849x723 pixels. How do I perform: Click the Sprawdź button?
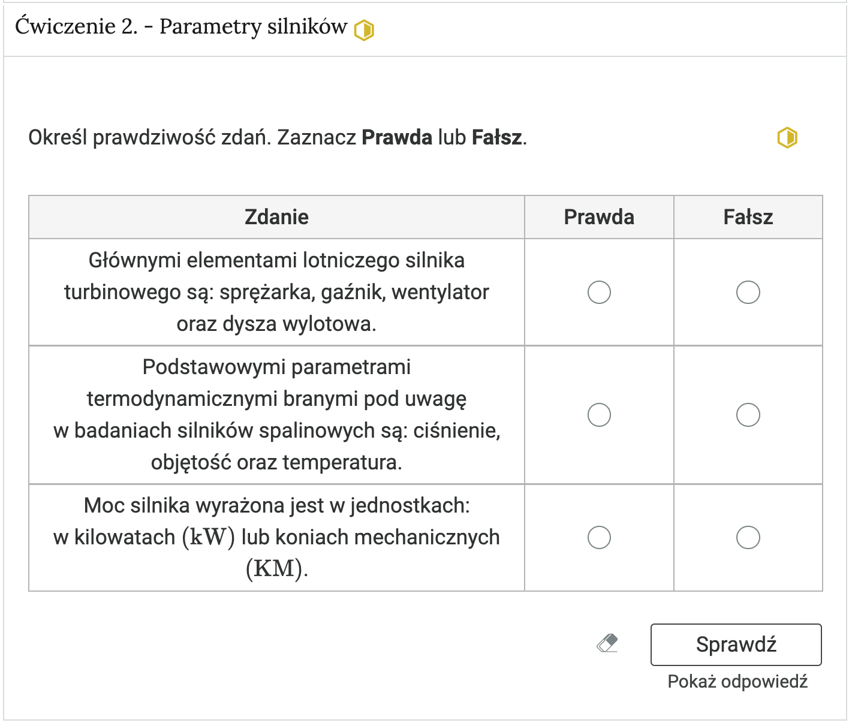tap(736, 644)
